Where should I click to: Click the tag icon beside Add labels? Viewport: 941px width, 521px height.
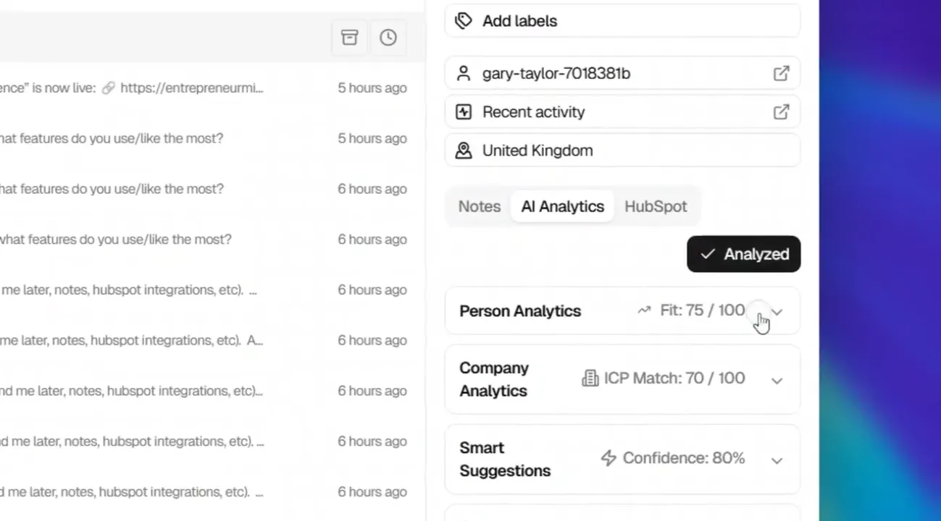(464, 20)
